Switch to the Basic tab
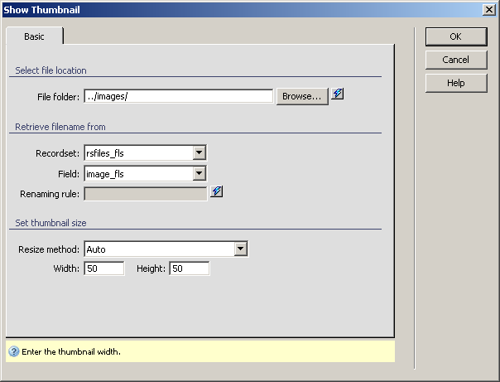This screenshot has height=382, width=500. [x=35, y=36]
